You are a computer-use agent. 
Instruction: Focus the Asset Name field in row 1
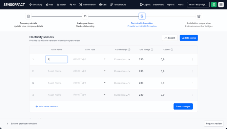pyautogui.click(x=57, y=59)
